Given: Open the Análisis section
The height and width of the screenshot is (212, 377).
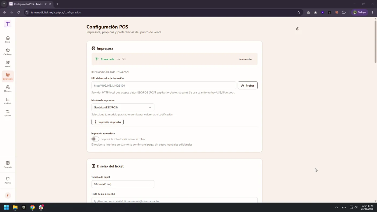Looking at the screenshot, I should click(8, 101).
